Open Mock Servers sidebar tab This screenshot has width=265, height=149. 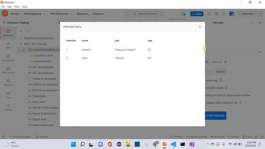coord(8,70)
